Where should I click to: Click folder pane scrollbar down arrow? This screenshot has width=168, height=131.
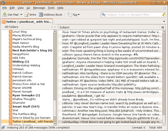(x=55, y=124)
